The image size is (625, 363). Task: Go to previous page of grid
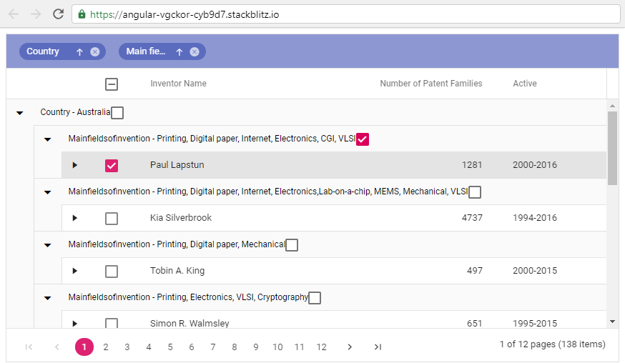pyautogui.click(x=57, y=347)
